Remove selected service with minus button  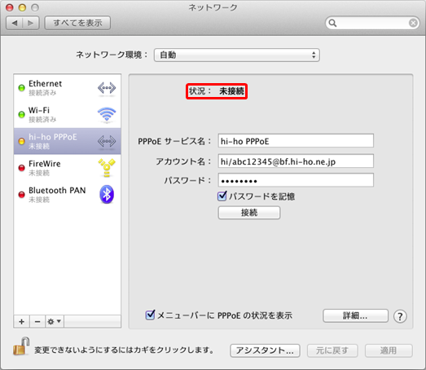(37, 322)
